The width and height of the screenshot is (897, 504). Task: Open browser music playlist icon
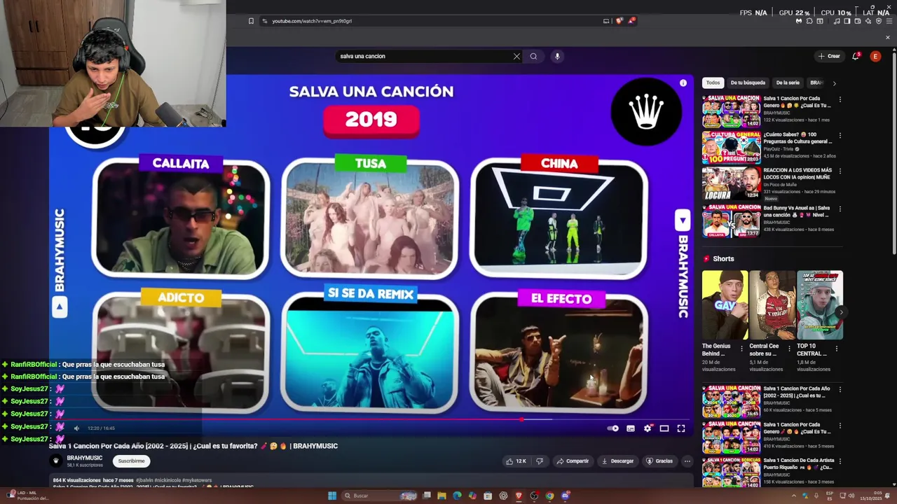coord(837,21)
